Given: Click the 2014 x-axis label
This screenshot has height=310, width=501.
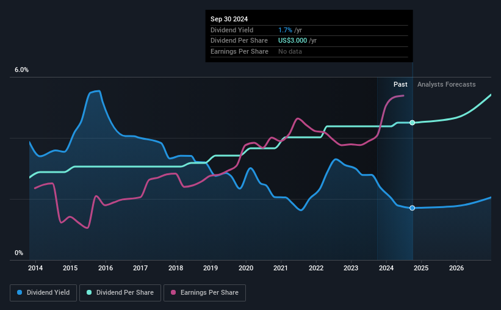Looking at the screenshot, I should [35, 268].
